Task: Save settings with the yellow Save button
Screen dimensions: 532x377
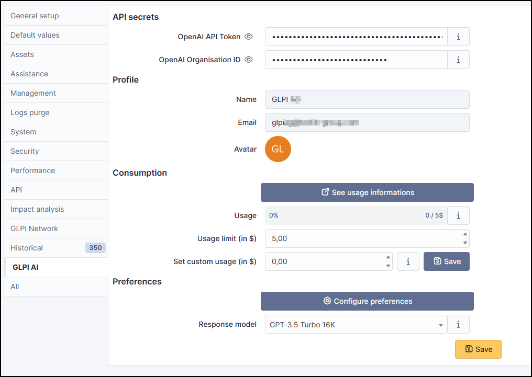Action: coord(478,349)
